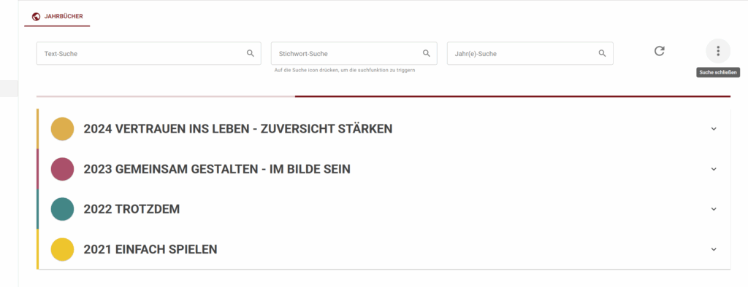Open the 2022 TROTZDEM title
Viewport: 748px width, 287px height.
click(131, 209)
